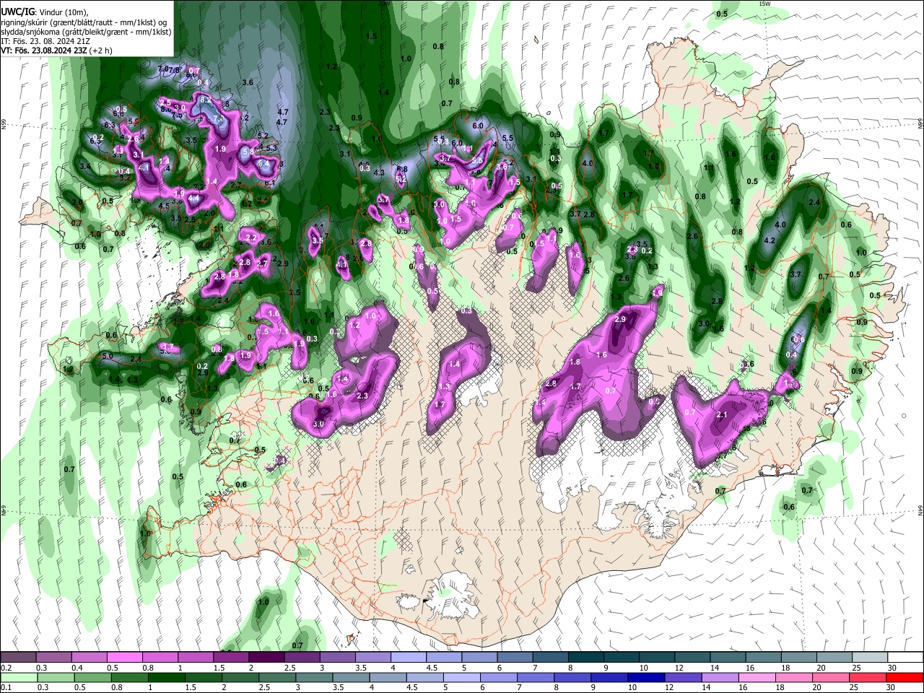This screenshot has height=693, width=924.
Task: Pick the deep blue swatch between 10 and 12
Action: 645,677
